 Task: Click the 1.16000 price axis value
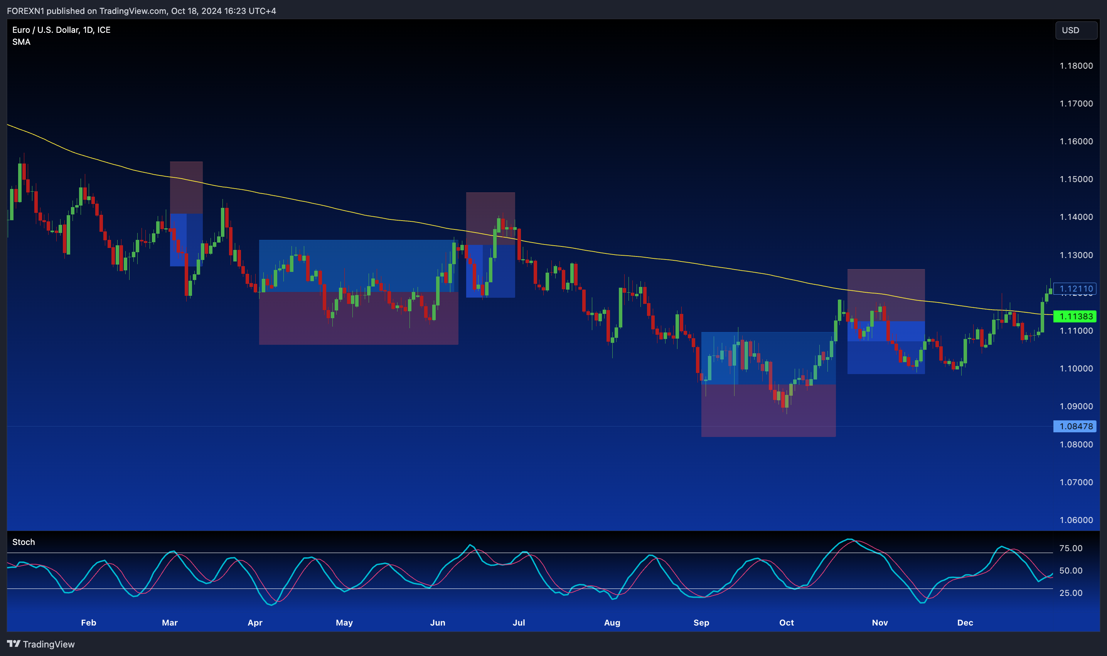click(x=1076, y=142)
